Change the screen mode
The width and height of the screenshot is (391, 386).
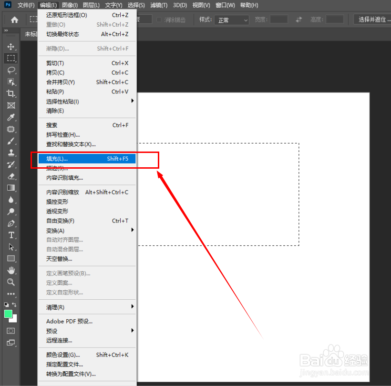[10, 343]
